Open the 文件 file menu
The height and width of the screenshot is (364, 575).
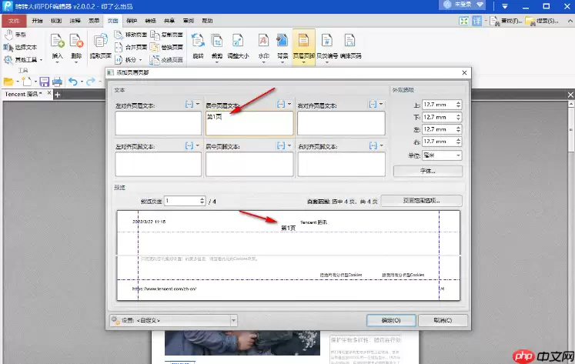(x=14, y=21)
